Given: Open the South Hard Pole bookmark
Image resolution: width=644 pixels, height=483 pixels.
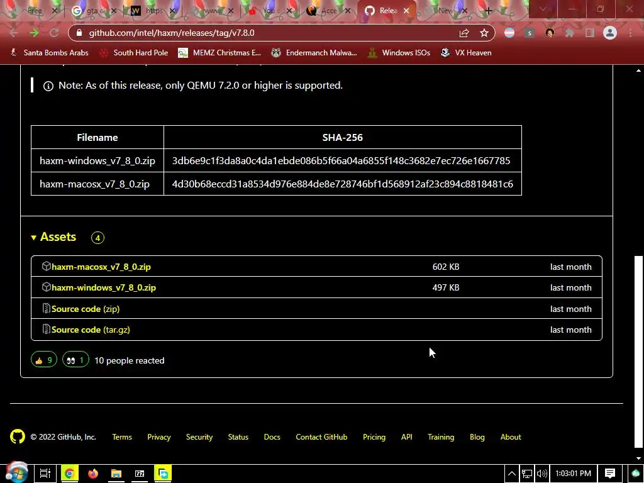Looking at the screenshot, I should click(134, 53).
